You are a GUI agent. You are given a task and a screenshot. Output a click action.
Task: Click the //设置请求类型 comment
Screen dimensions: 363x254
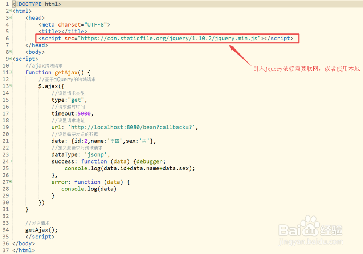tap(68, 93)
